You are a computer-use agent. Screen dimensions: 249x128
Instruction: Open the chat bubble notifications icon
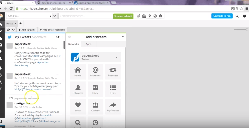tap(245, 16)
